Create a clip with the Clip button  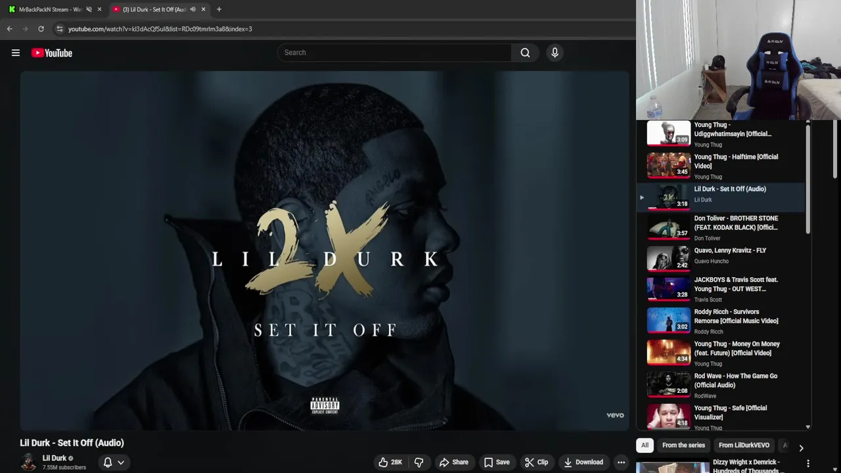(536, 462)
